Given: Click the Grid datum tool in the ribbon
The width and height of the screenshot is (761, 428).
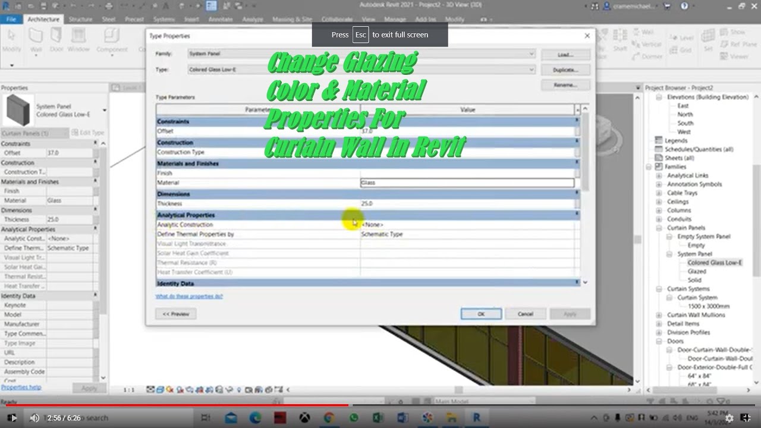Looking at the screenshot, I should coord(680,50).
